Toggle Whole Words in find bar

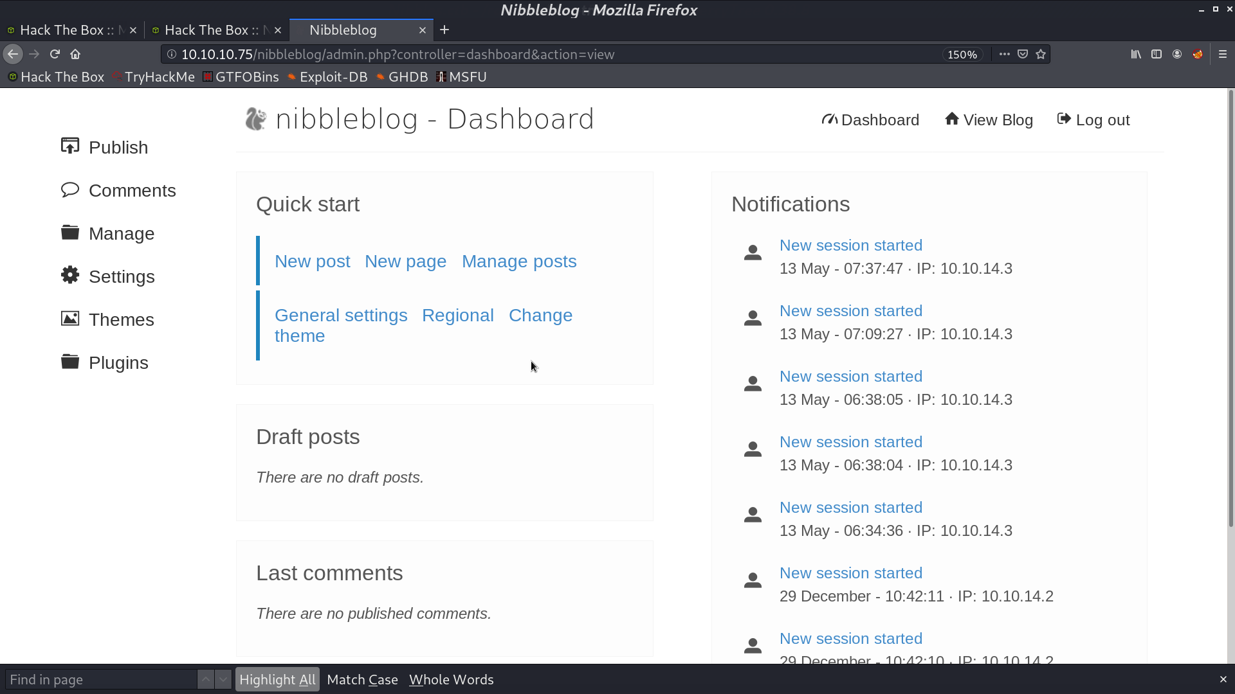pyautogui.click(x=452, y=680)
